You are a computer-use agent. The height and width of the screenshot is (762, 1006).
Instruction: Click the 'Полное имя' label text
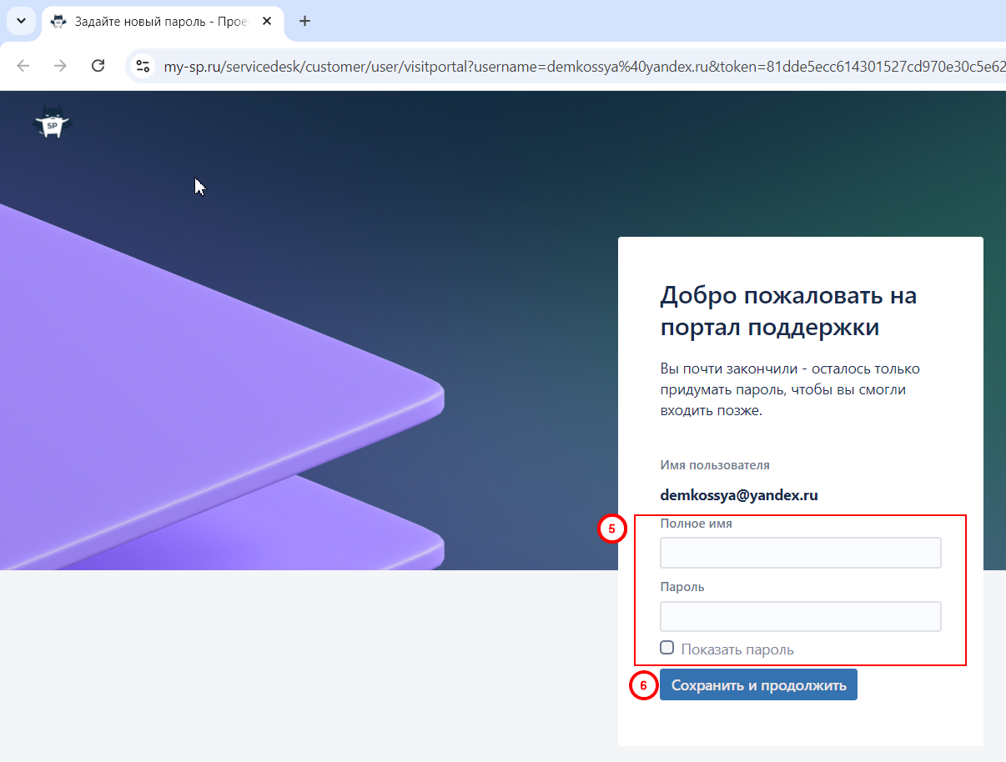point(697,524)
